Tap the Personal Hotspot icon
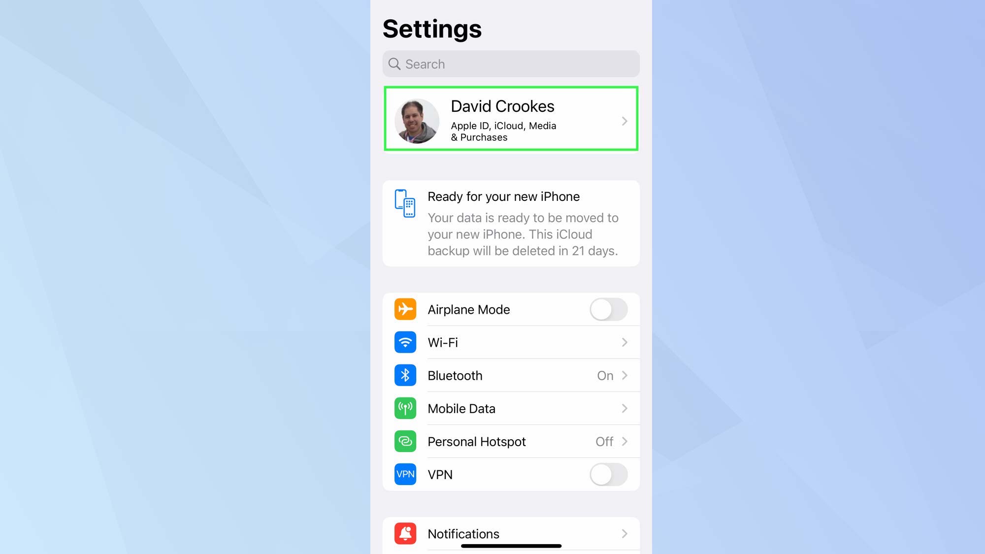The image size is (985, 554). pyautogui.click(x=404, y=441)
